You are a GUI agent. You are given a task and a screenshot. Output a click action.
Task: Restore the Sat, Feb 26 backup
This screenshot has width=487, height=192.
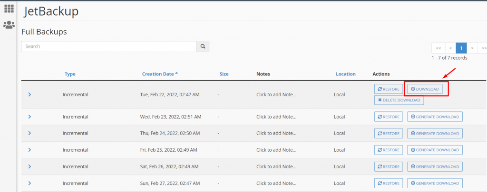(389, 166)
